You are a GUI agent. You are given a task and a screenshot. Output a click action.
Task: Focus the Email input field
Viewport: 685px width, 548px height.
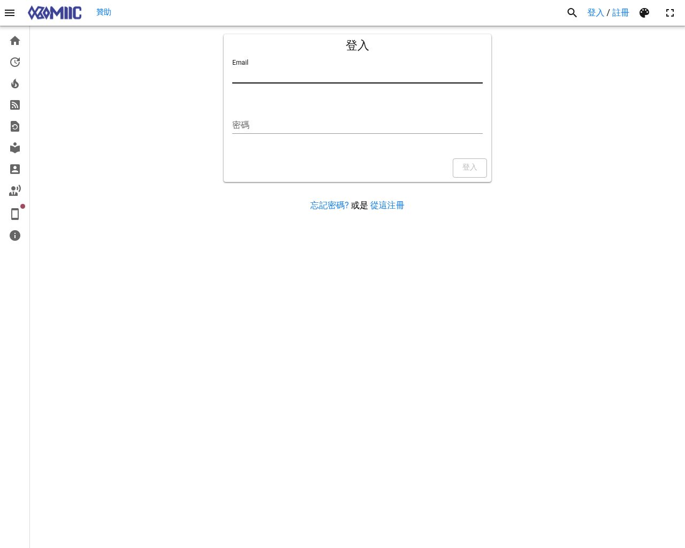(357, 75)
